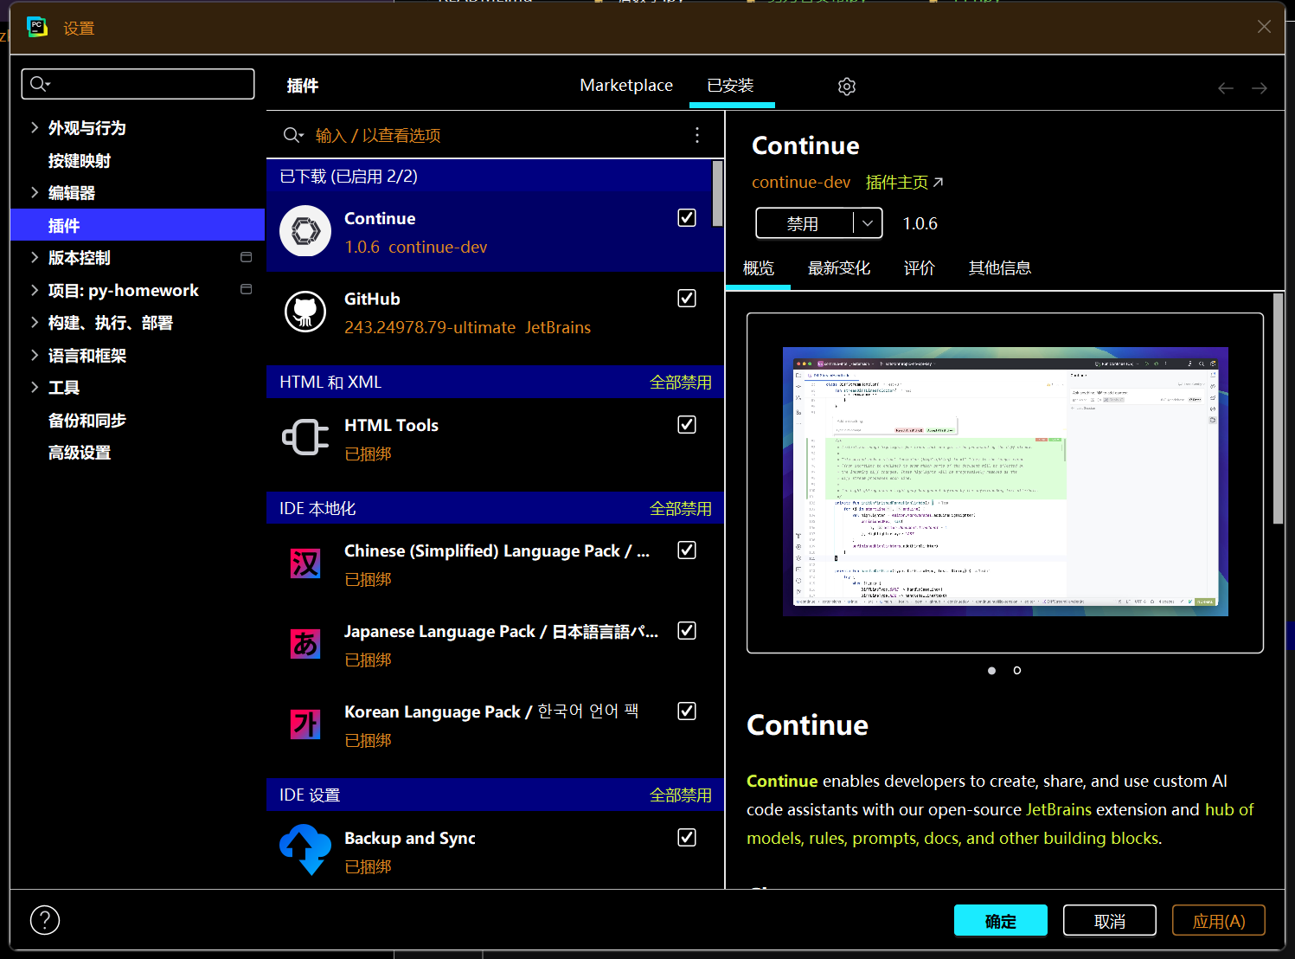
Task: Open the 其他信息 tab
Action: 1000,268
